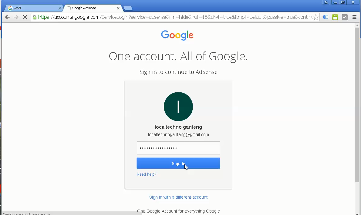Screen dimensions: 361x215
Task: Select the Google AdSense tab
Action: coord(92,8)
